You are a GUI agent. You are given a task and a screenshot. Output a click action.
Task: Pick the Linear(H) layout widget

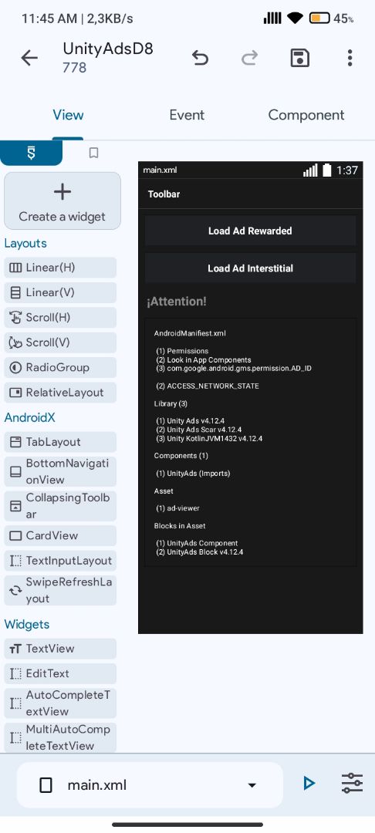pyautogui.click(x=60, y=267)
